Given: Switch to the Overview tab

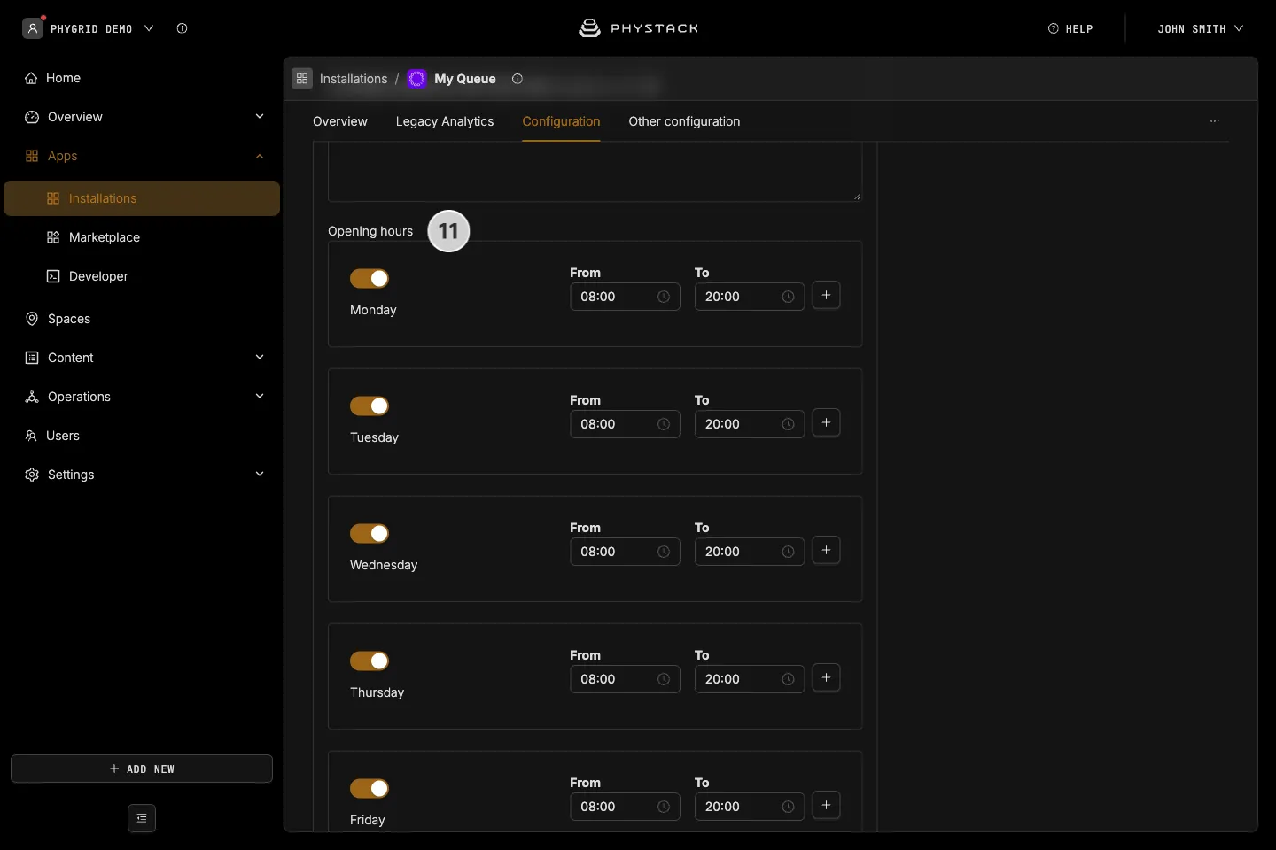Looking at the screenshot, I should click(340, 121).
